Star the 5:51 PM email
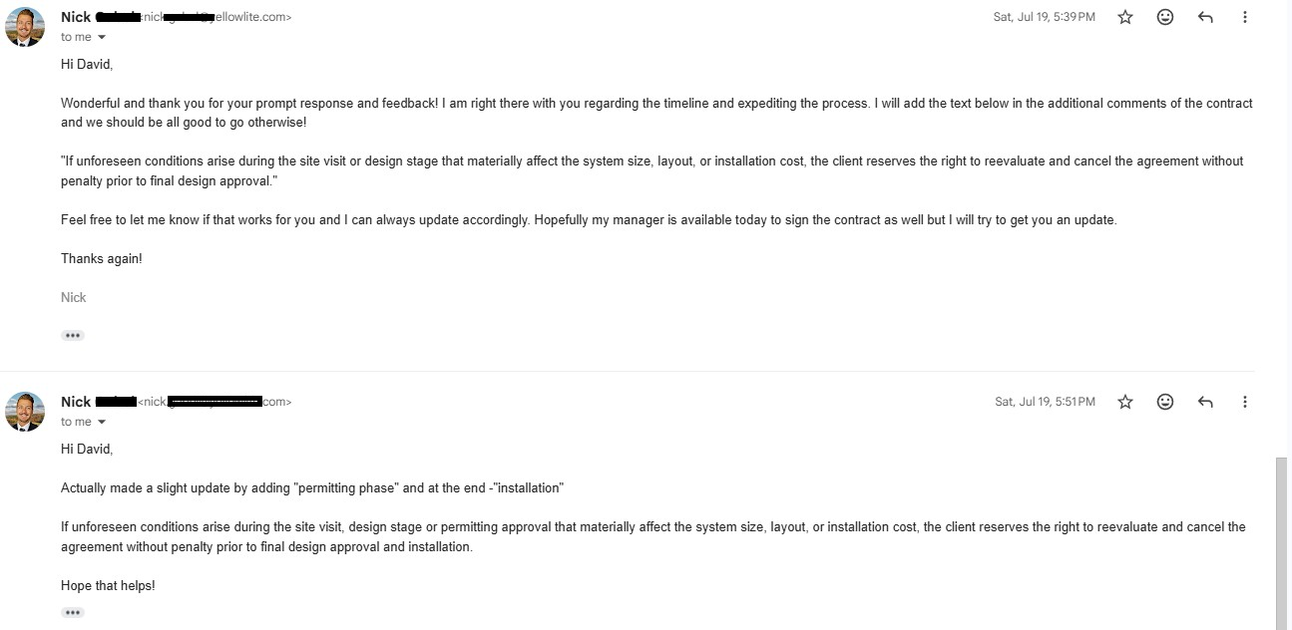Viewport: 1292px width, 630px height. (1125, 402)
